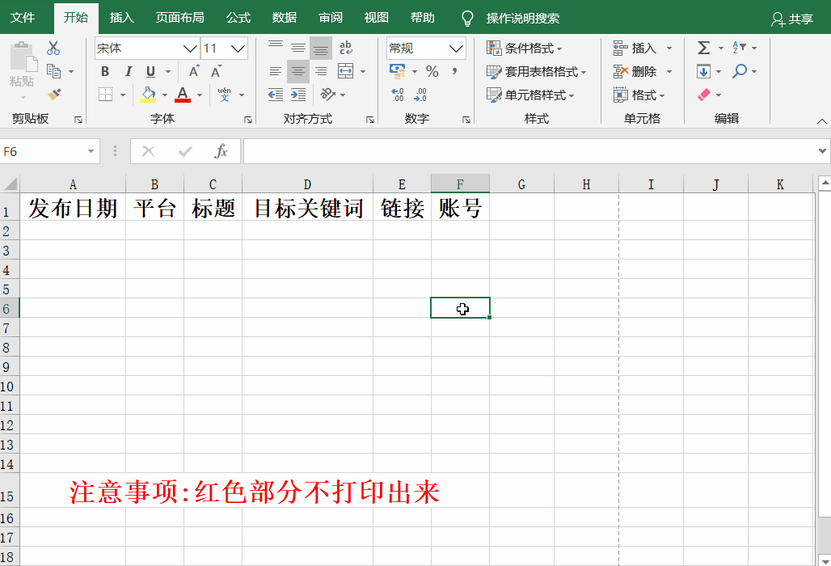Apply cell borders icon
The height and width of the screenshot is (566, 831).
[x=105, y=95]
